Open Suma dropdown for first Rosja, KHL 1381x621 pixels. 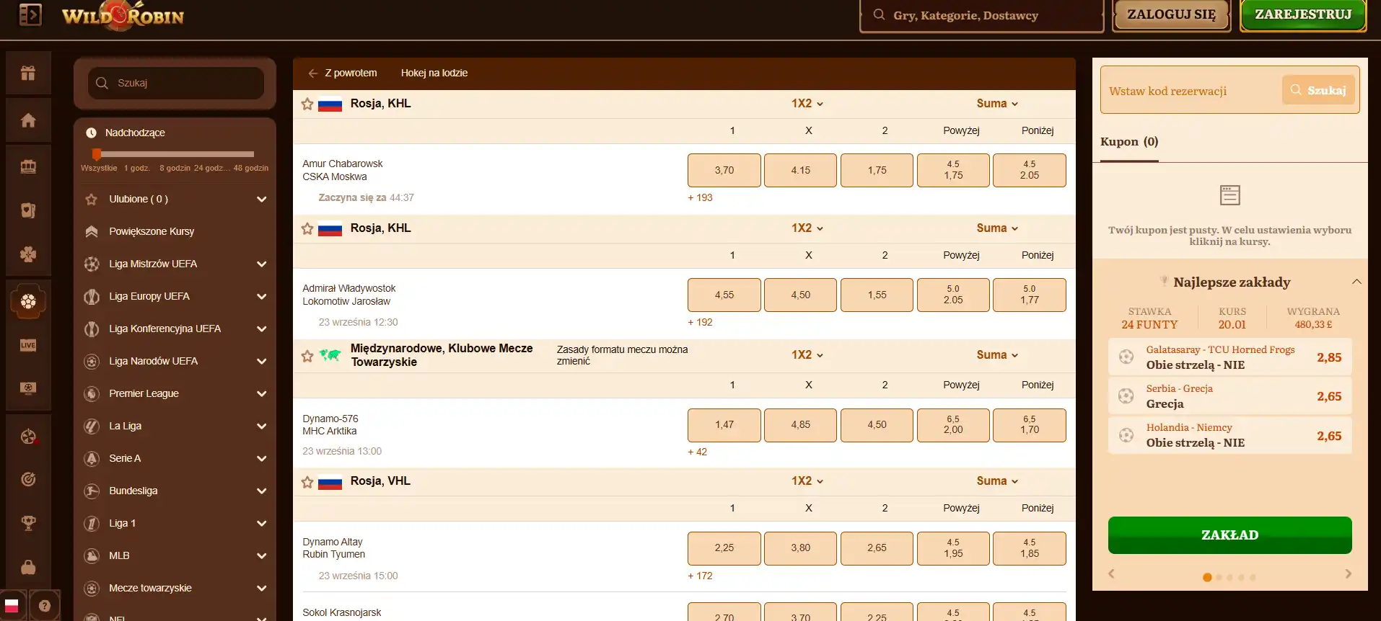point(997,103)
